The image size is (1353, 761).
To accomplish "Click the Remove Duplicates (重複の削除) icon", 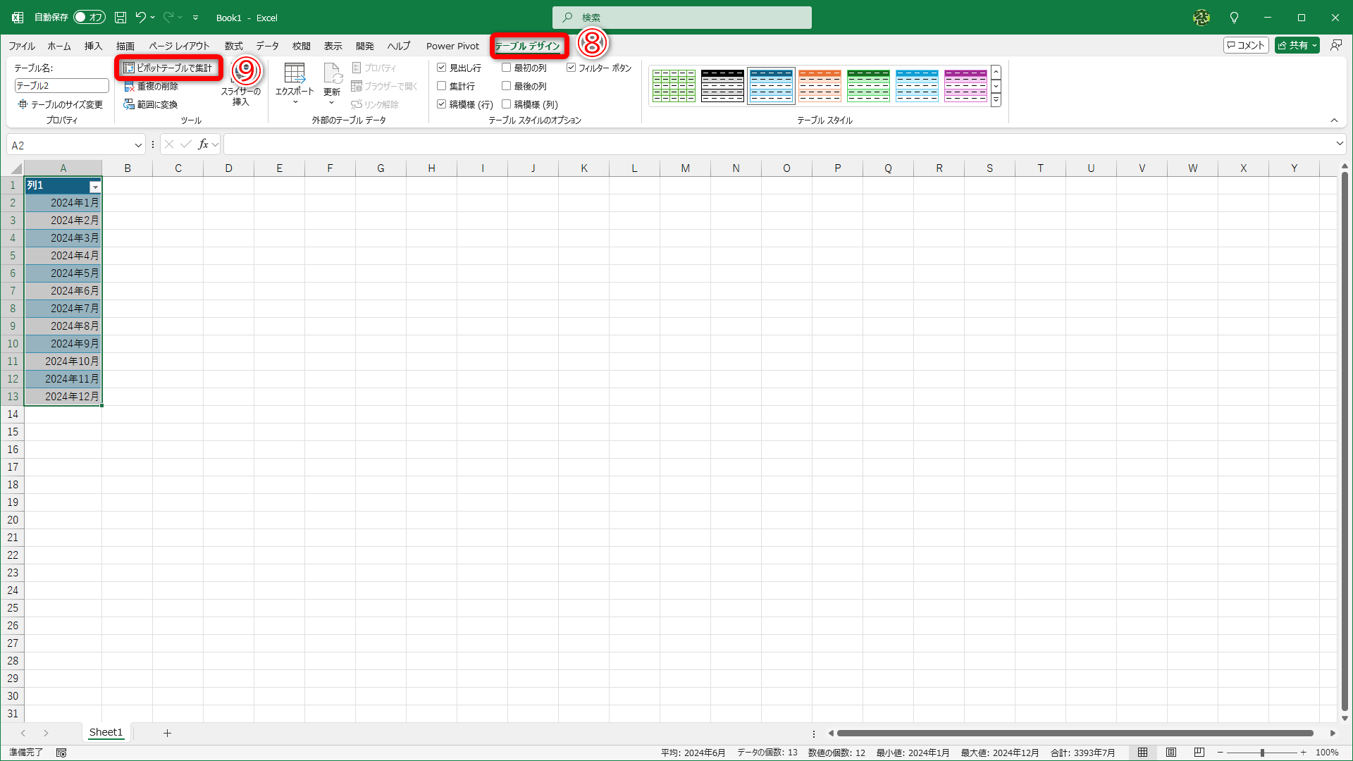I will pos(129,87).
